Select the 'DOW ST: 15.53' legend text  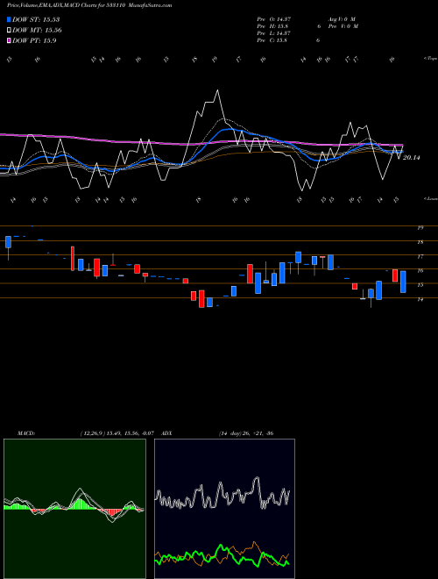pyautogui.click(x=36, y=19)
